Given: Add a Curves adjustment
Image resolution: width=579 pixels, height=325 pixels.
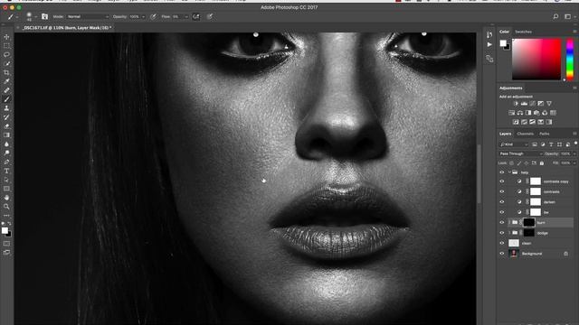Looking at the screenshot, I should tap(533, 104).
